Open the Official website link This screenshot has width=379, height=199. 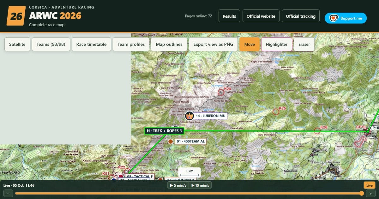pos(261,16)
